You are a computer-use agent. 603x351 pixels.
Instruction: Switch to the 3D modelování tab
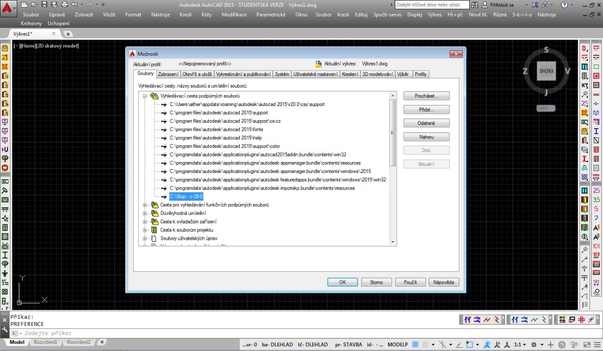point(378,74)
